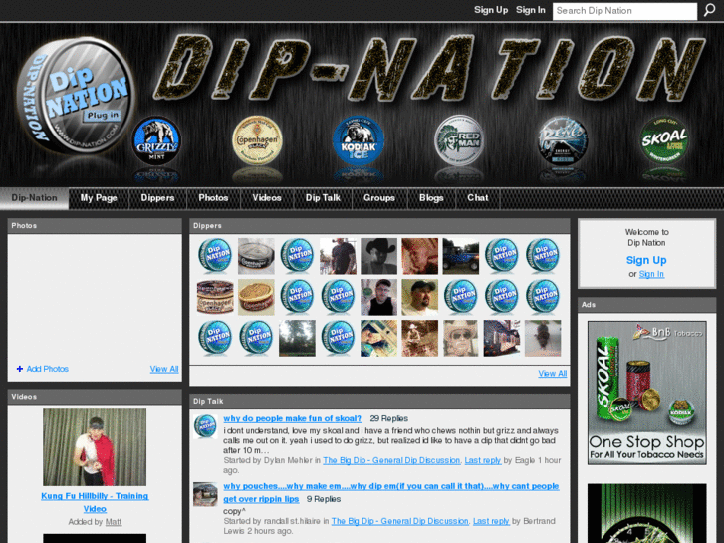The image size is (724, 543).
Task: Click the search magnifier icon
Action: tap(710, 10)
